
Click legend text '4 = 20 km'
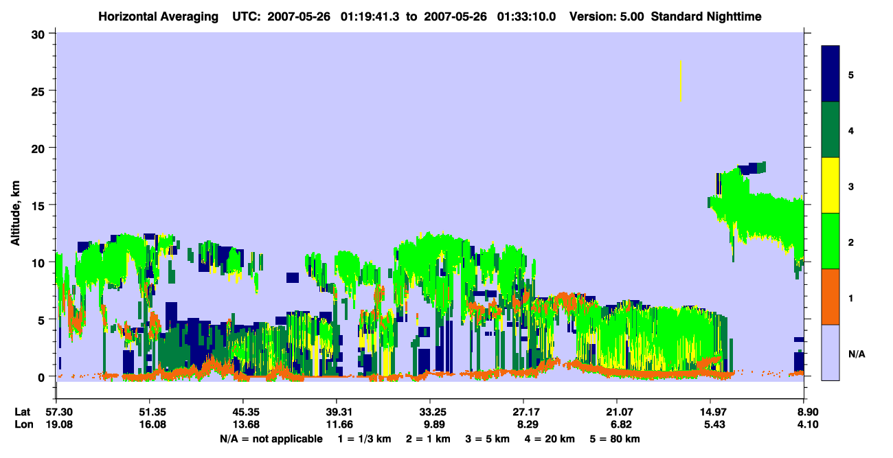(x=550, y=439)
